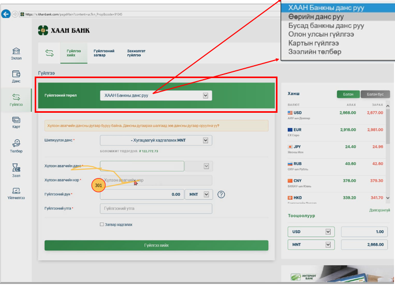
Task: Open the Гүйлгээний төрөл dropdown
Action: click(156, 95)
